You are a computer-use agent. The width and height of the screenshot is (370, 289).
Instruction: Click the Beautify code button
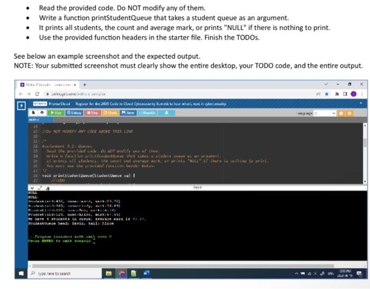147,113
